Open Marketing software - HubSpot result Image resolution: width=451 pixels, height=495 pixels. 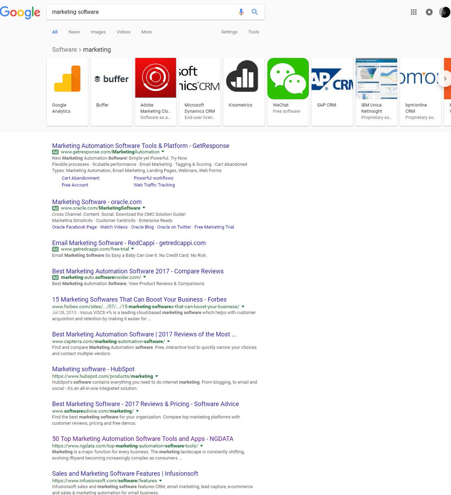click(x=93, y=369)
